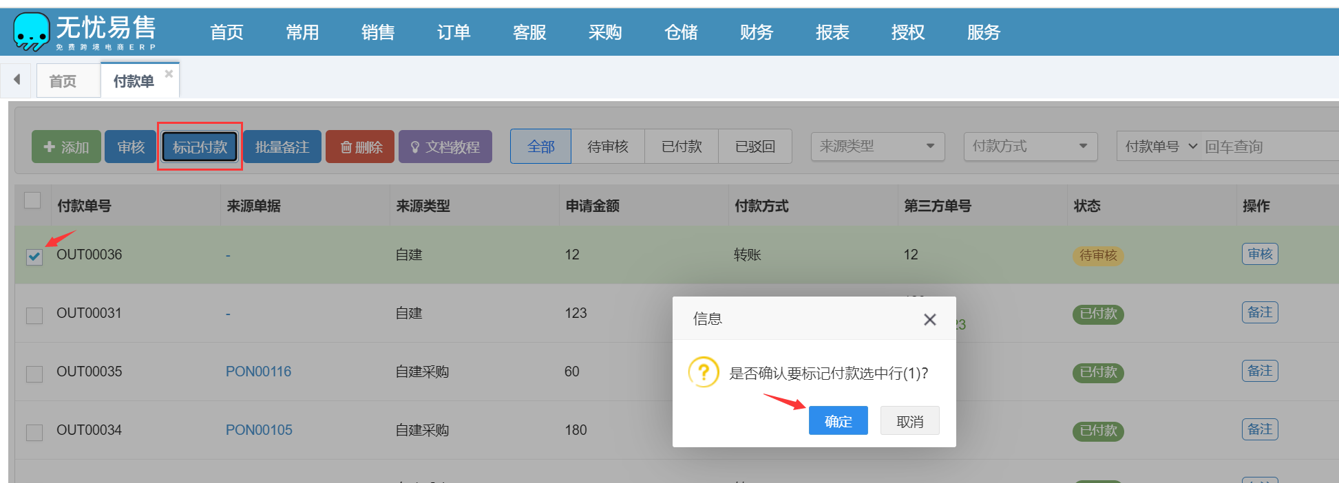Open the 付款单号 search field selector
This screenshot has height=483, width=1339.
1161,147
